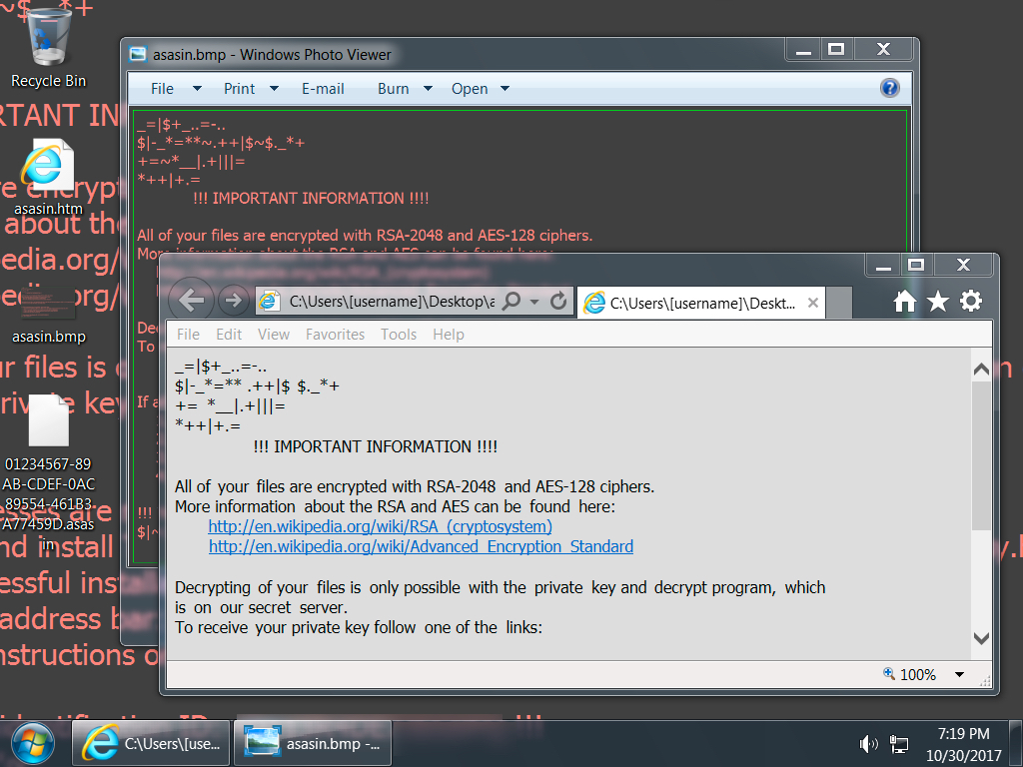Open the File menu in Photo Viewer
The height and width of the screenshot is (767, 1023).
[162, 89]
